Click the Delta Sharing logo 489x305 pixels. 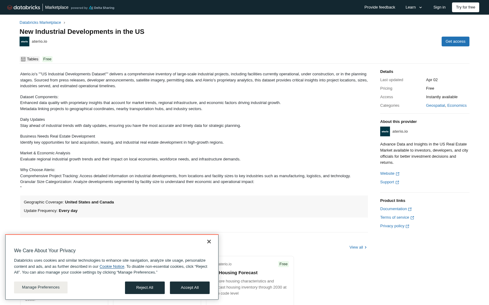[102, 8]
